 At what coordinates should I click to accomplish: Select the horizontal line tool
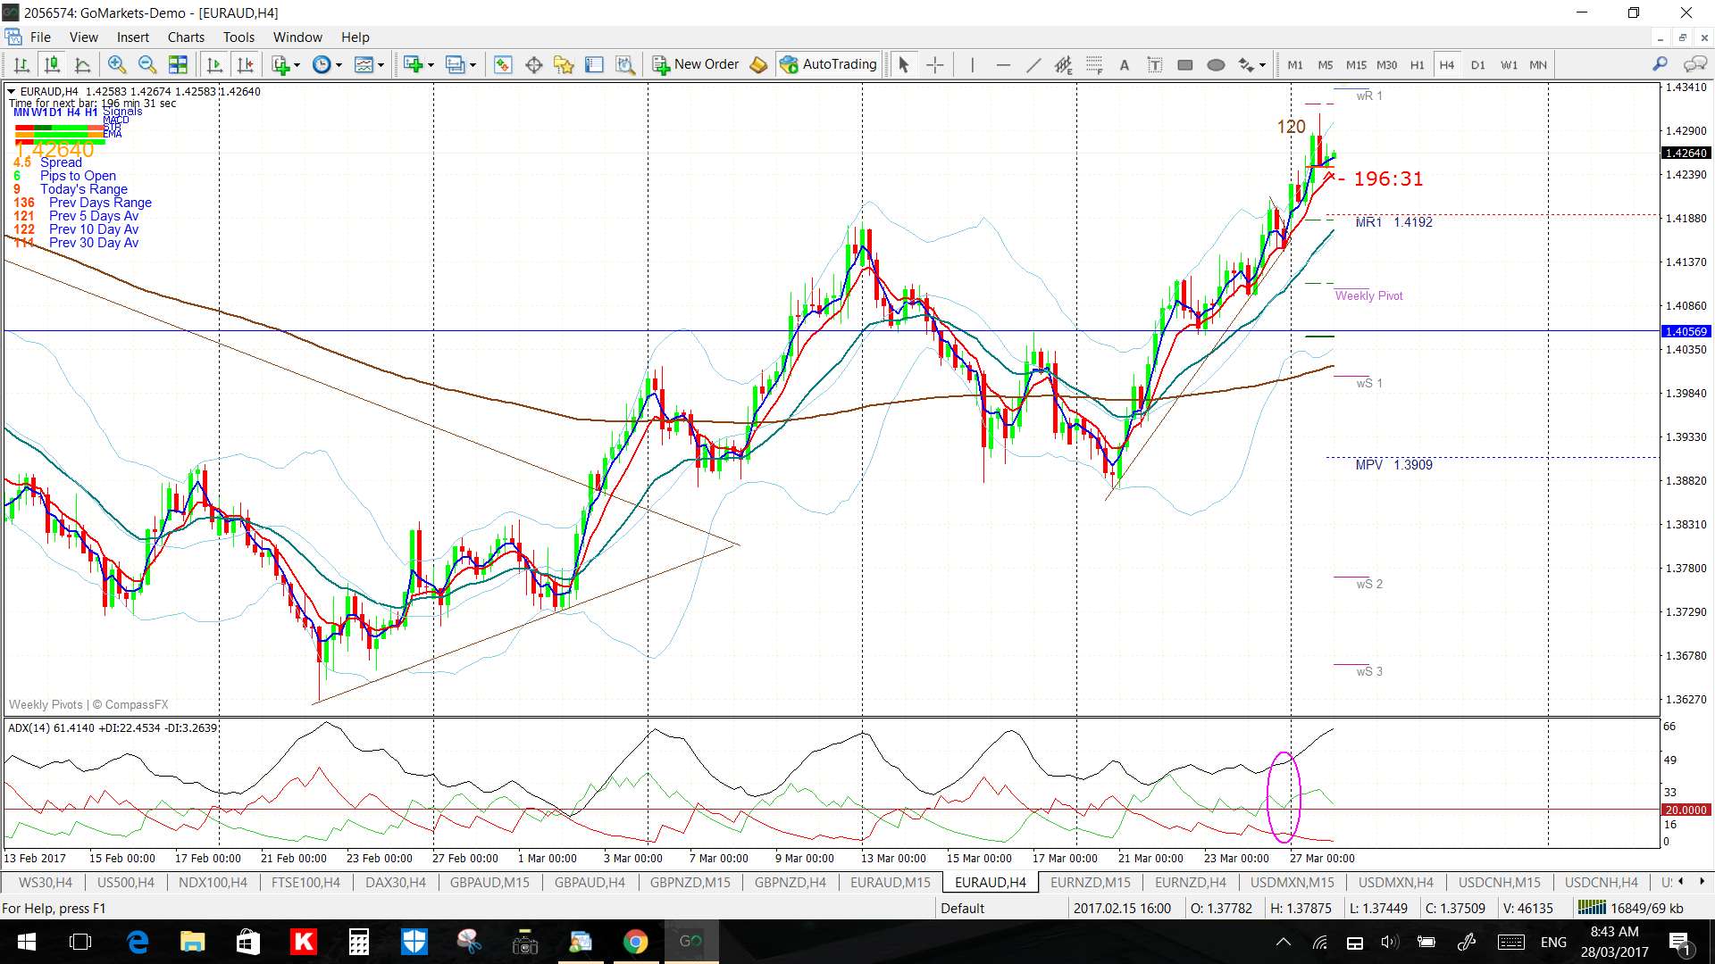pyautogui.click(x=1002, y=64)
